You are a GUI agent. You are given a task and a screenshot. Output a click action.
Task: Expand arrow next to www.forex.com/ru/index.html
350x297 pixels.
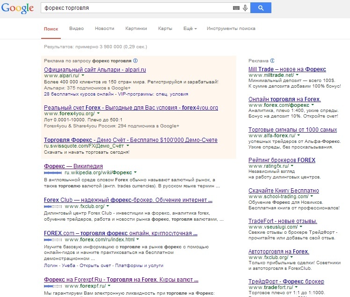click(x=138, y=239)
